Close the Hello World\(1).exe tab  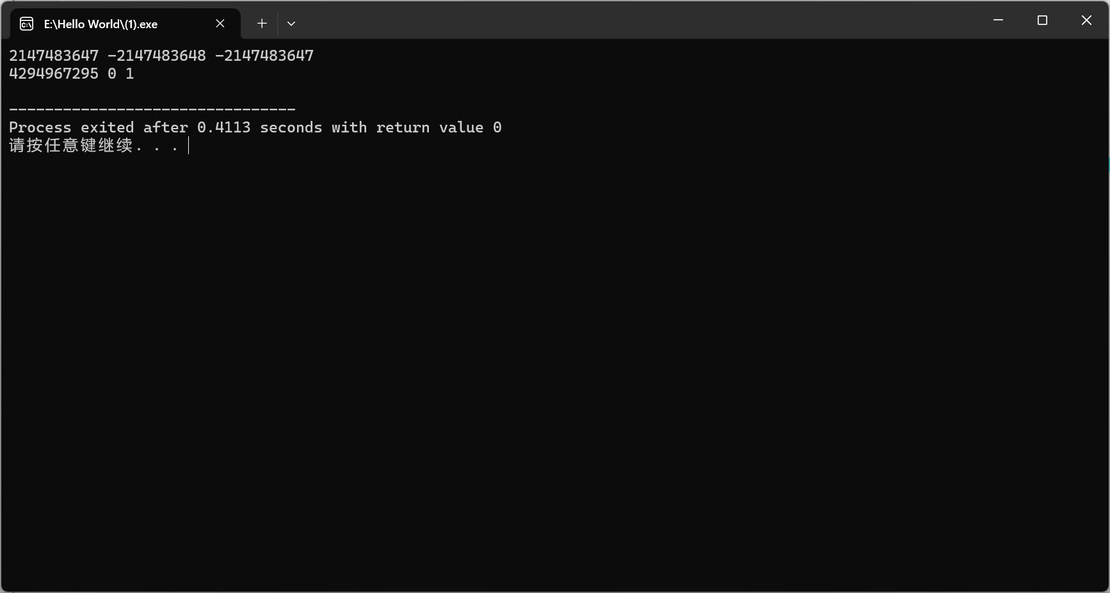click(x=220, y=24)
